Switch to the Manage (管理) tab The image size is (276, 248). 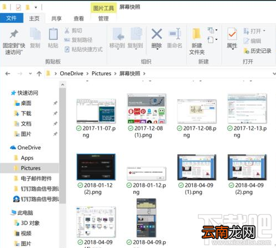pyautogui.click(x=103, y=18)
